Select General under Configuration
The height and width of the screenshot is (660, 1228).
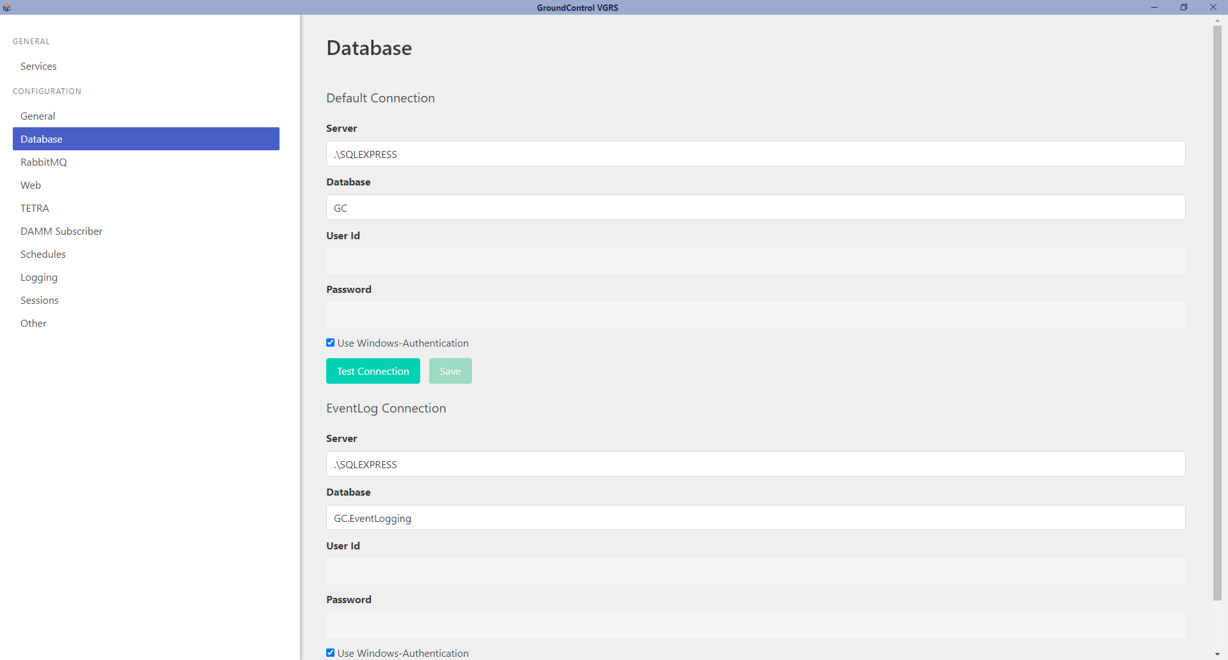tap(38, 116)
